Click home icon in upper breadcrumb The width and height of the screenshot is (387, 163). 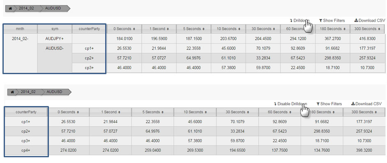click(x=10, y=8)
